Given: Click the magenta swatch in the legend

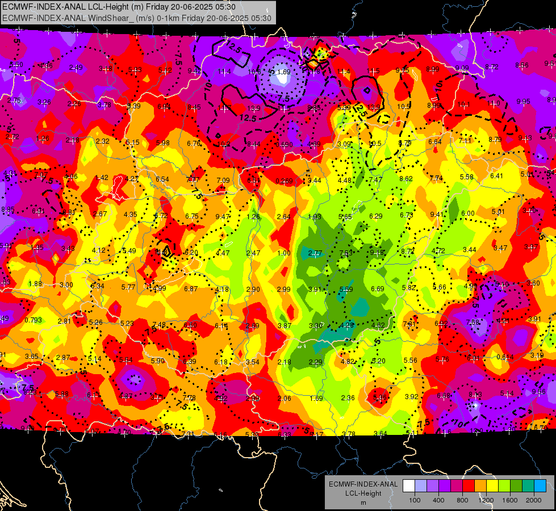Looking at the screenshot, I should pos(457,486).
